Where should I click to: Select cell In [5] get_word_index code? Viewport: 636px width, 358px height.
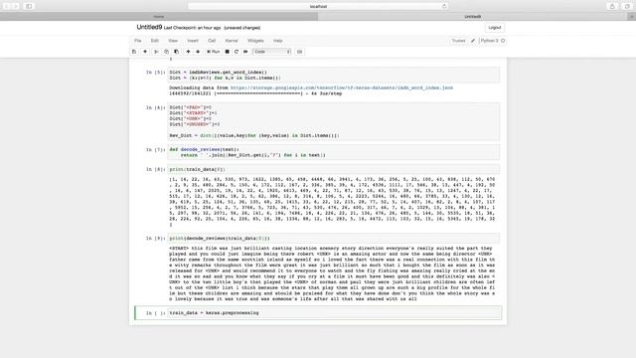click(334, 76)
